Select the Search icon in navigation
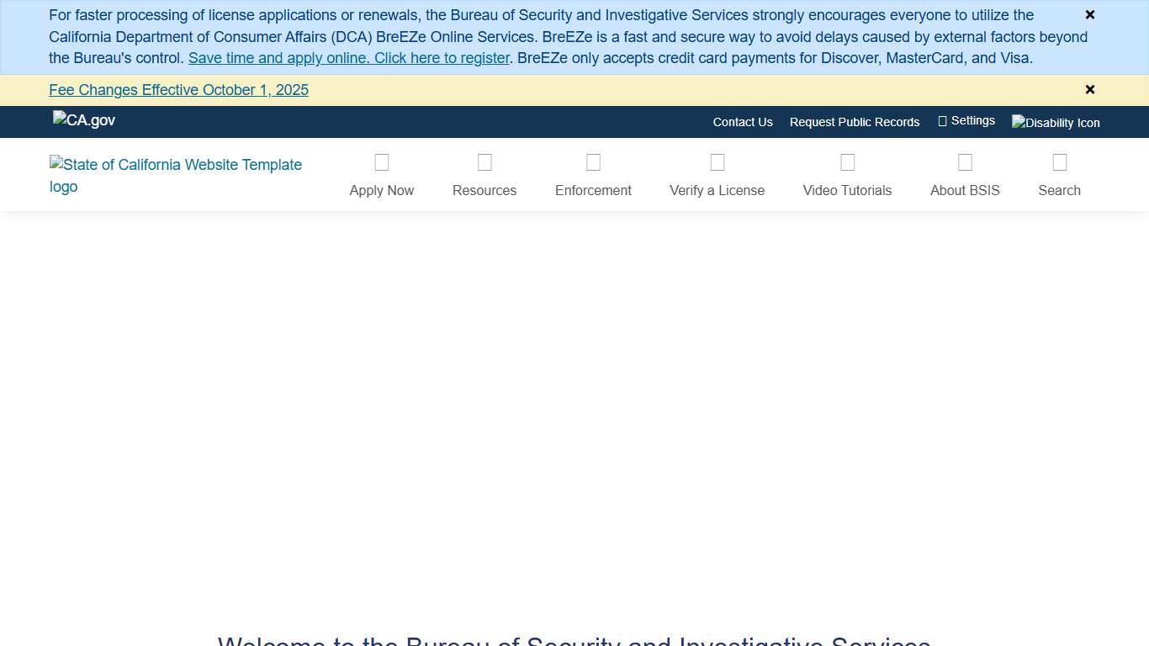The height and width of the screenshot is (646, 1149). click(1059, 161)
